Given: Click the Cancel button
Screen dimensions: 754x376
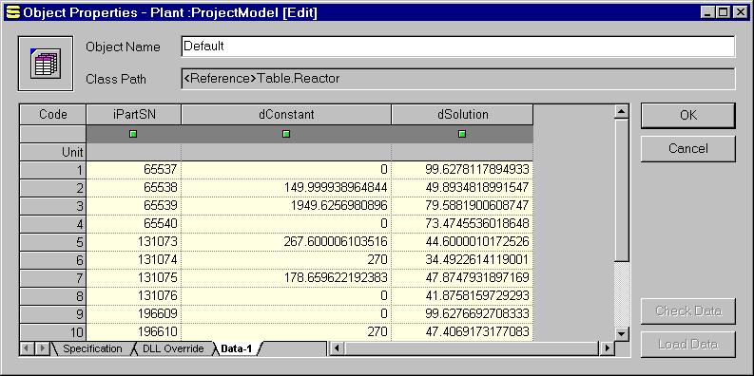Looking at the screenshot, I should click(x=687, y=148).
